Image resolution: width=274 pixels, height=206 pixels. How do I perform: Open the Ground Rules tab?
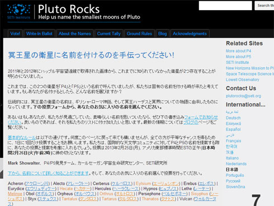coord(139,34)
